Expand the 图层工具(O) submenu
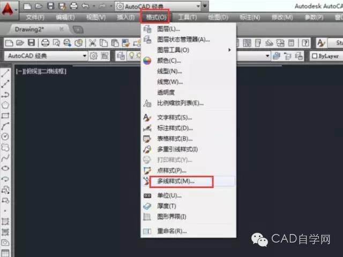 188,50
